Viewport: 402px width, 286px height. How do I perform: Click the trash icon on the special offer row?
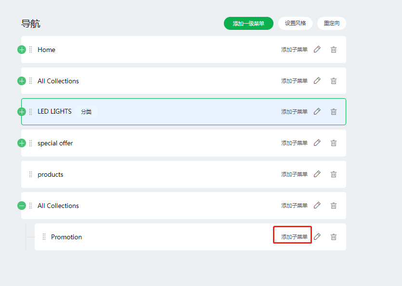pyautogui.click(x=334, y=143)
